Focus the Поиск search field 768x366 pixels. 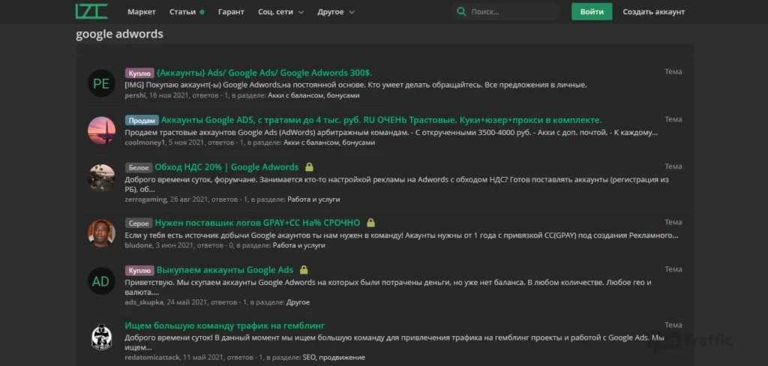coord(507,12)
